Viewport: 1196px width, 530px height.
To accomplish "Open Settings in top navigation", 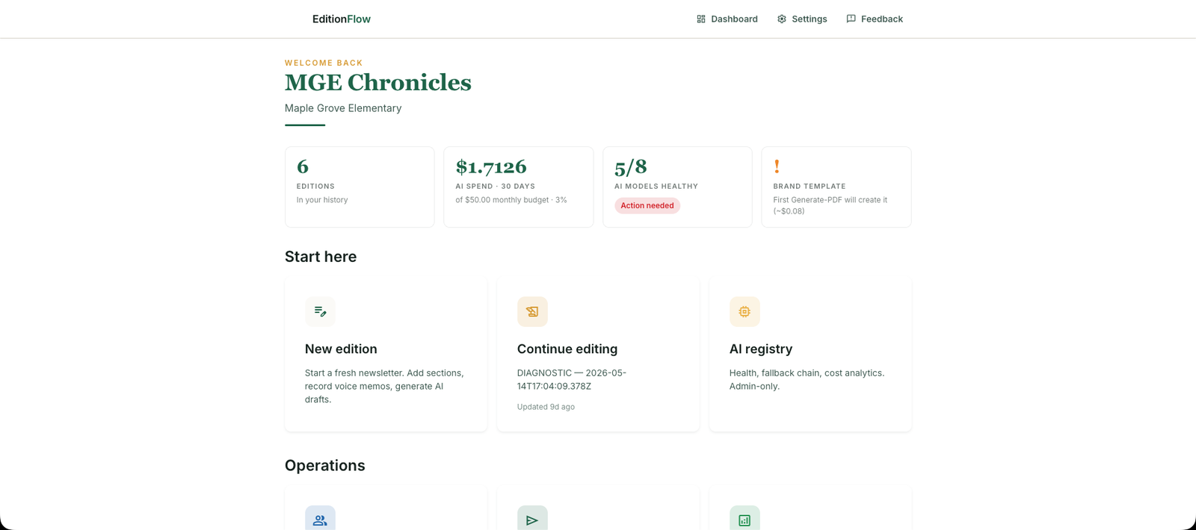I will point(801,19).
